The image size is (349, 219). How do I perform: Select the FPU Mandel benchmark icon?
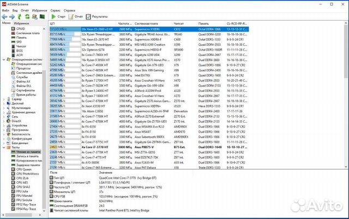[13, 196]
